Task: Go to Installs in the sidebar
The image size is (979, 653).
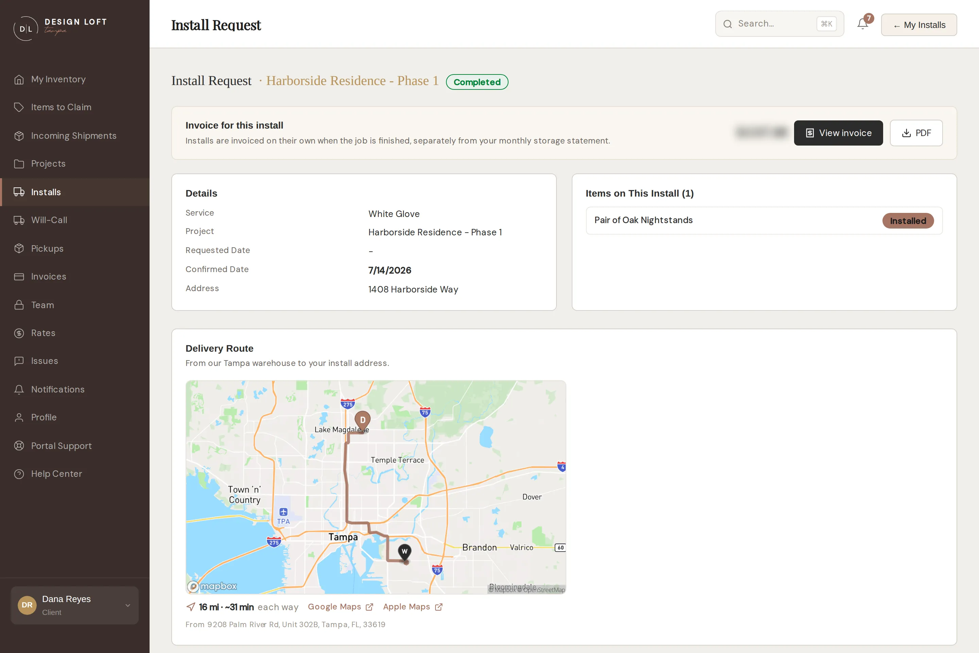Action: [x=75, y=192]
